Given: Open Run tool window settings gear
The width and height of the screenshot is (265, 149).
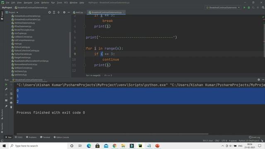Looking at the screenshot, I should click(x=259, y=79).
